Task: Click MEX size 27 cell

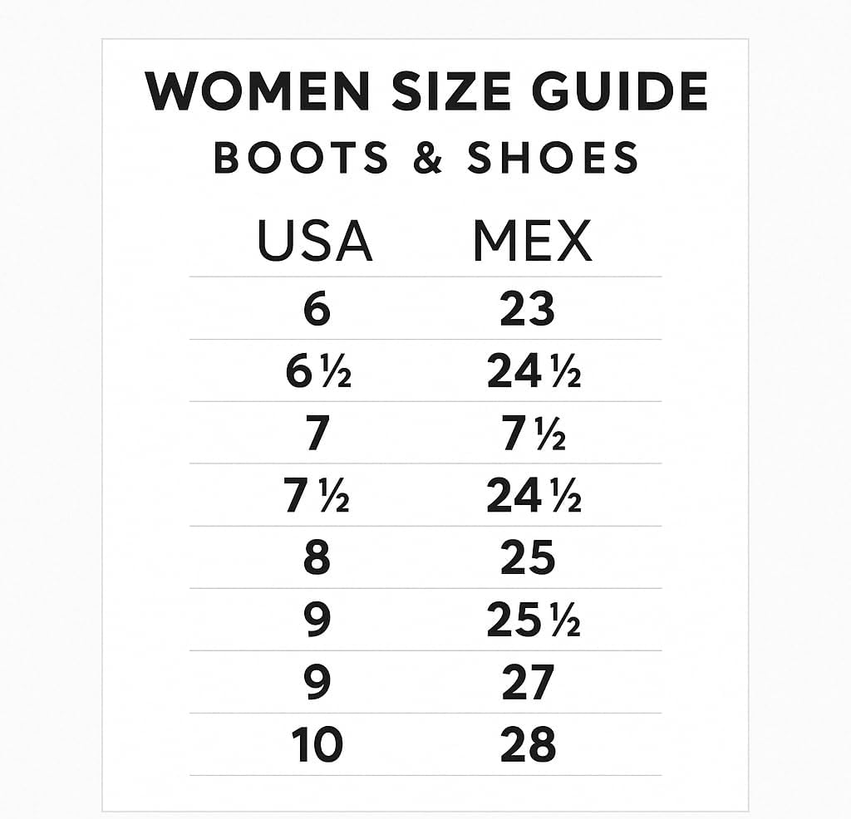Action: (x=527, y=683)
